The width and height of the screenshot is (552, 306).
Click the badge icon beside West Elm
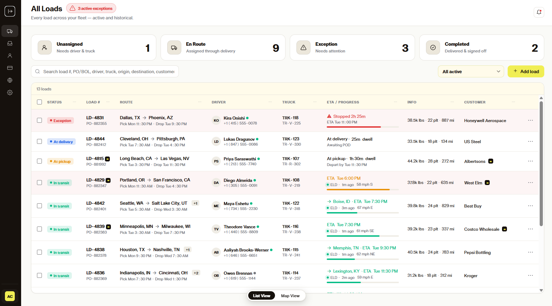coord(487,183)
